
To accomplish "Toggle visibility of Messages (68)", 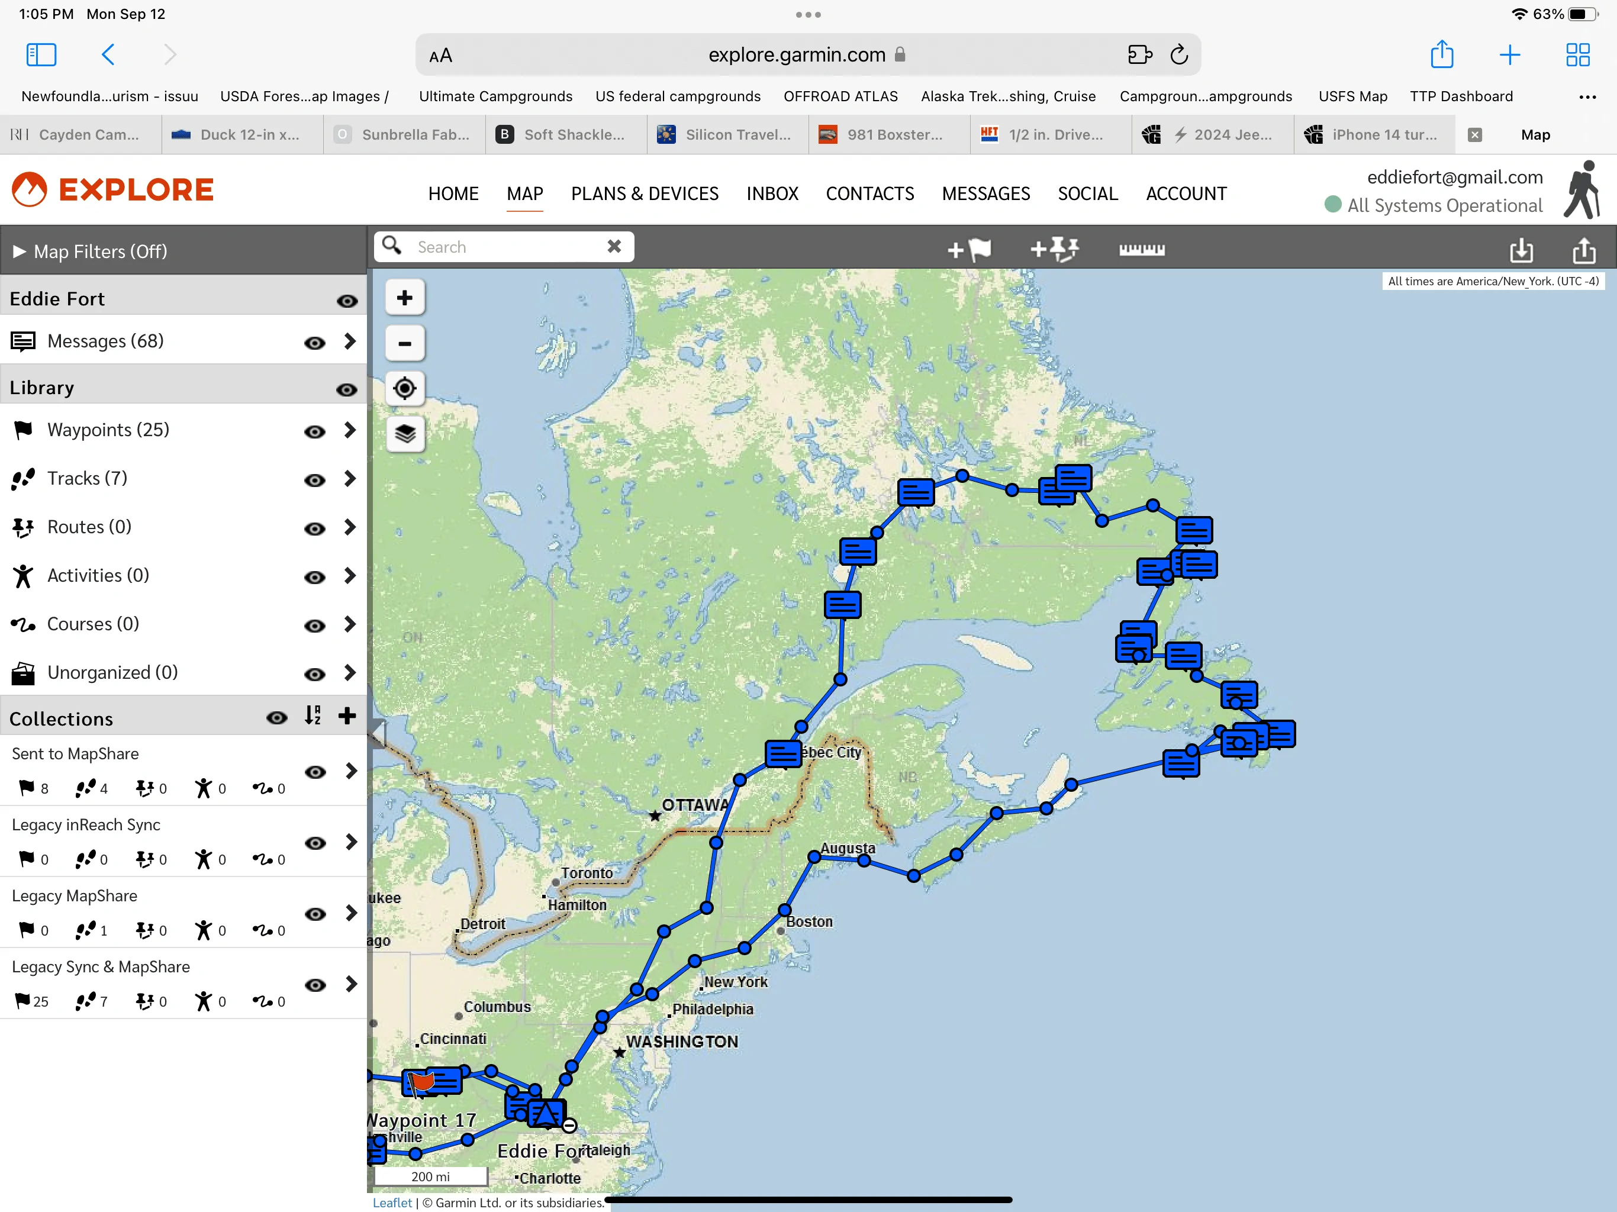I will 314,343.
